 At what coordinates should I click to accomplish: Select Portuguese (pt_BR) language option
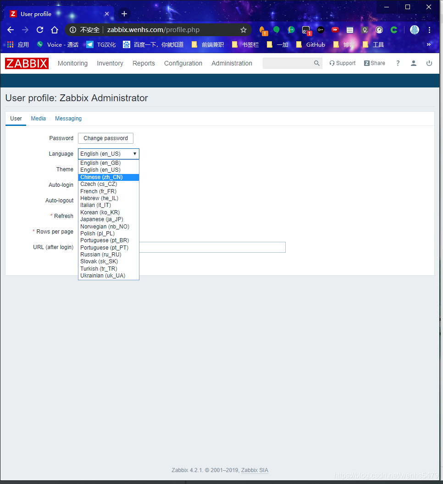pyautogui.click(x=109, y=240)
